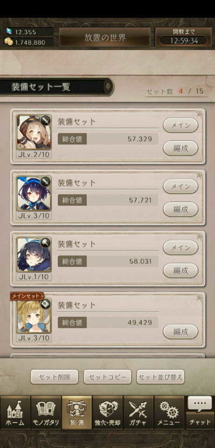Open the セット並び替え sort option
215x448 pixels.
tap(160, 377)
